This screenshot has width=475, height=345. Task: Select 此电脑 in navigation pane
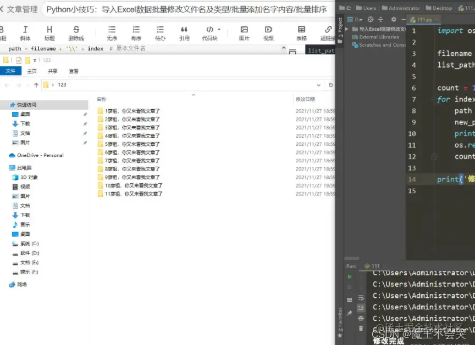pos(24,168)
